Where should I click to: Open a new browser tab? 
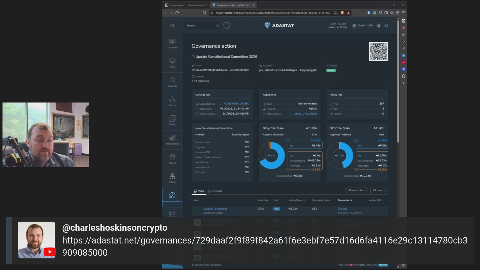tap(261, 5)
